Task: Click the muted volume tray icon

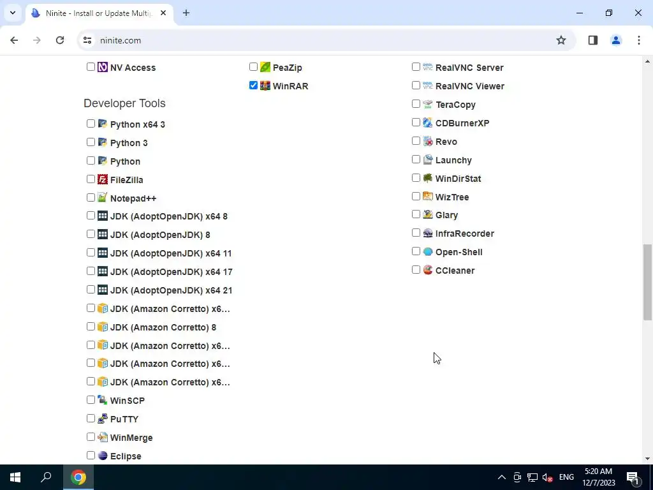Action: 547,477
